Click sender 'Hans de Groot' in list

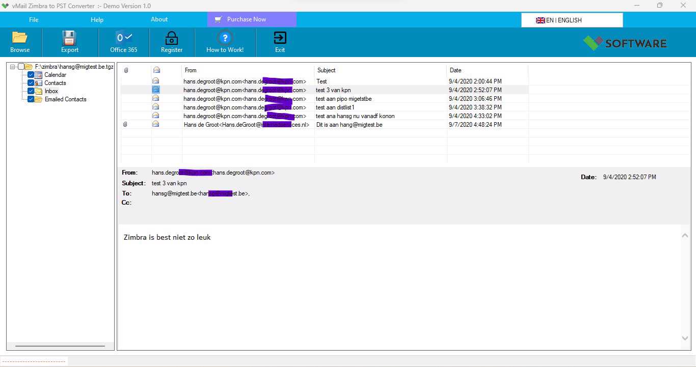[x=246, y=125]
